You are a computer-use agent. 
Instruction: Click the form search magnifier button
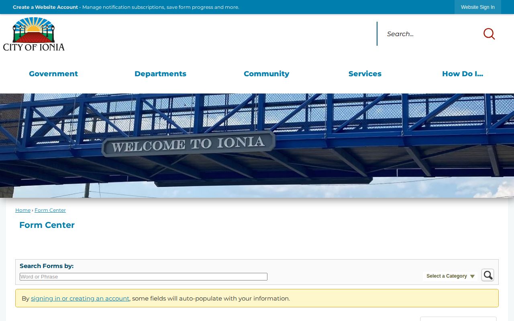click(x=488, y=275)
